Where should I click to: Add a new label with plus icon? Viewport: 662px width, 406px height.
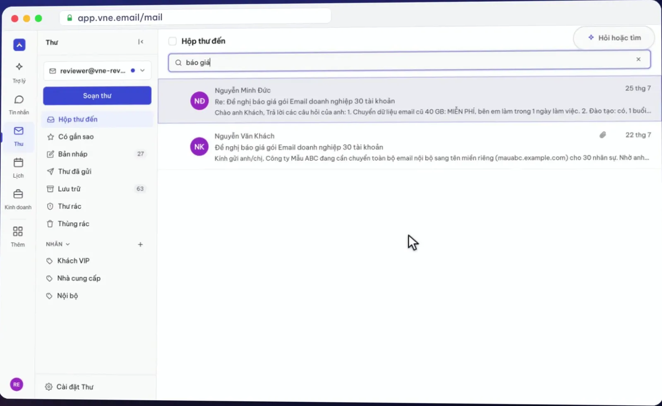[x=140, y=244]
